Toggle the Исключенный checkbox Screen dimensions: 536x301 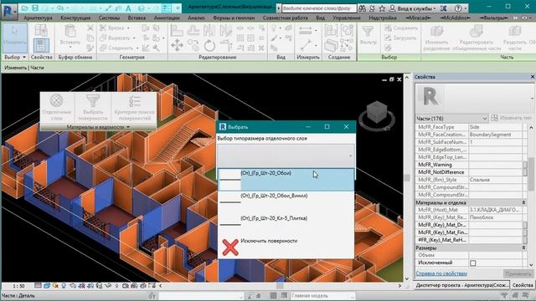click(472, 263)
